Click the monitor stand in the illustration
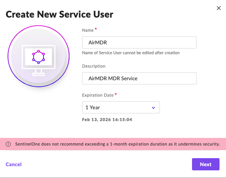226x178 pixels. (x=39, y=72)
